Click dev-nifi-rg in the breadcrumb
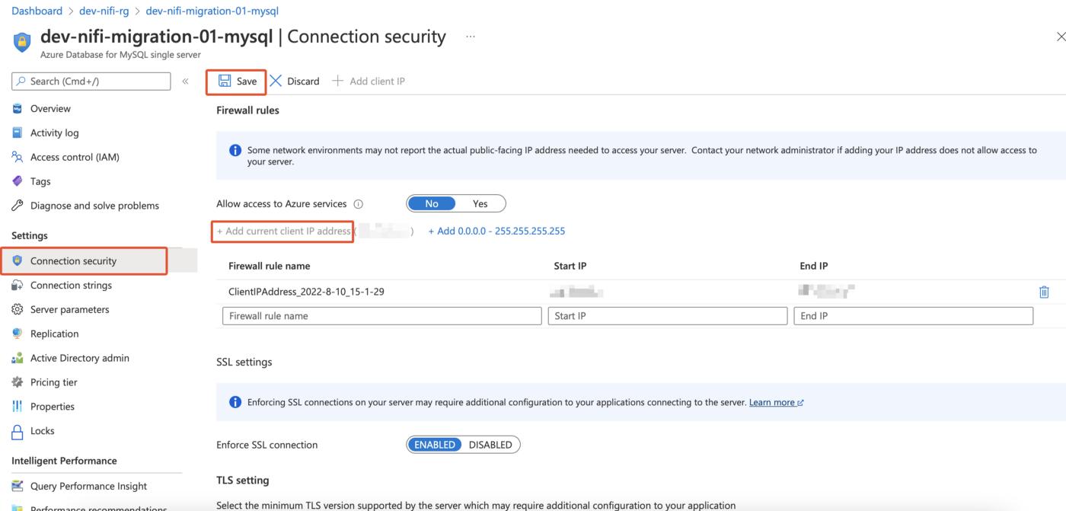The width and height of the screenshot is (1066, 511). [105, 11]
